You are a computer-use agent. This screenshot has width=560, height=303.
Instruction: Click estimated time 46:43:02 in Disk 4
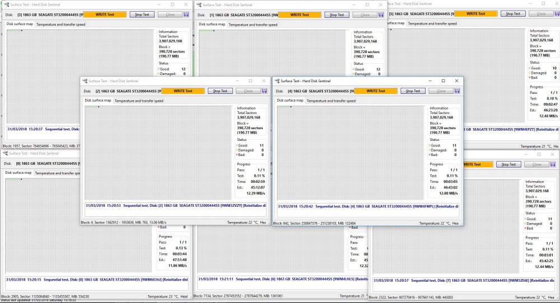click(450, 187)
